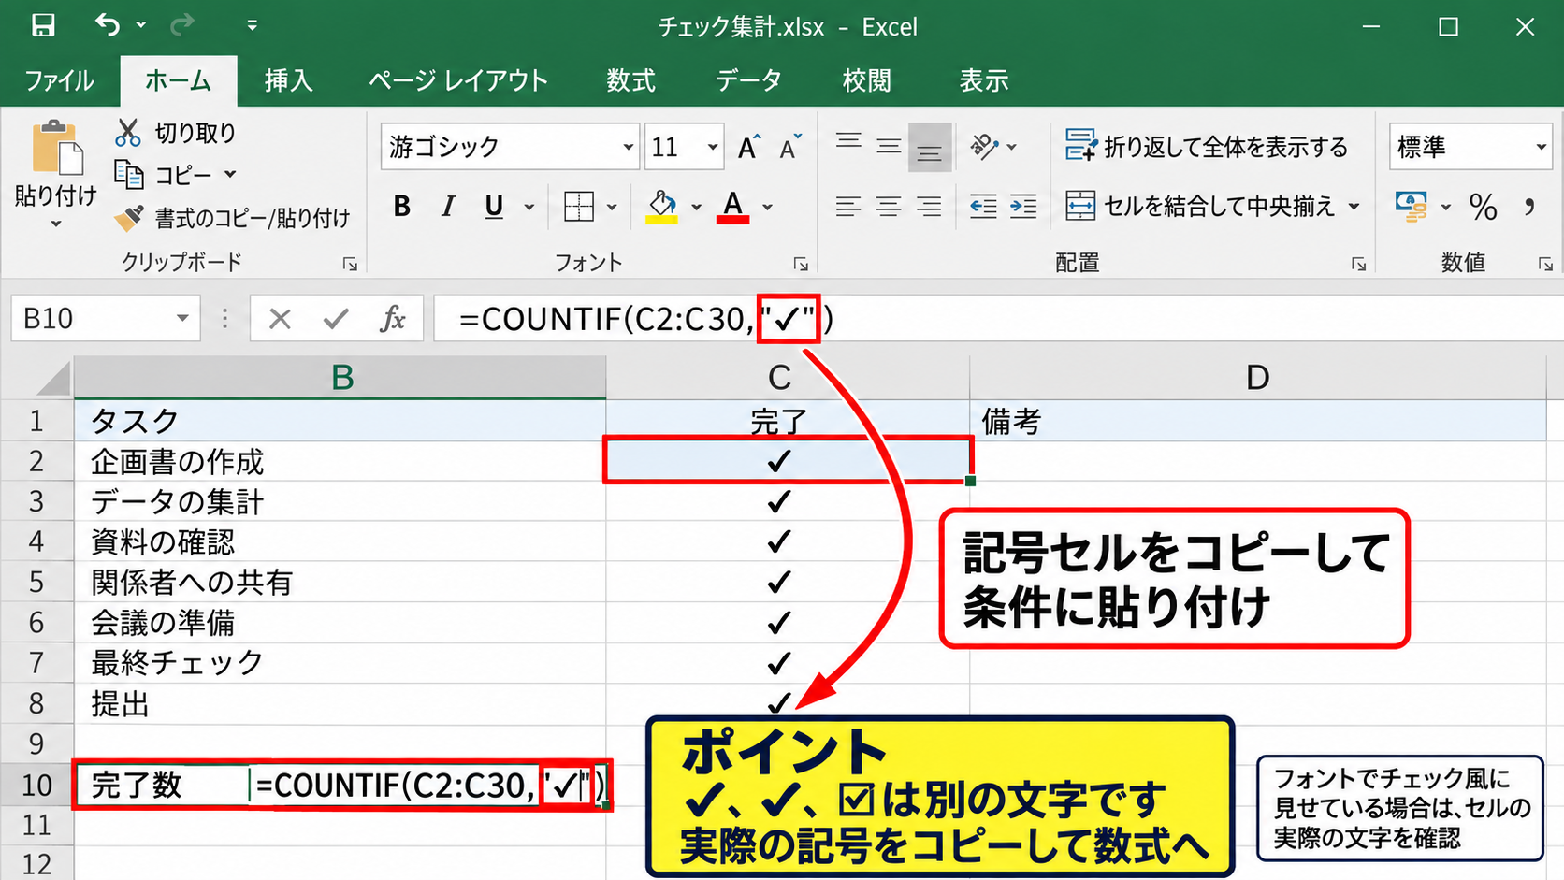The height and width of the screenshot is (880, 1564).
Task: Select cell containing 企画書の作成
Action: click(x=340, y=461)
